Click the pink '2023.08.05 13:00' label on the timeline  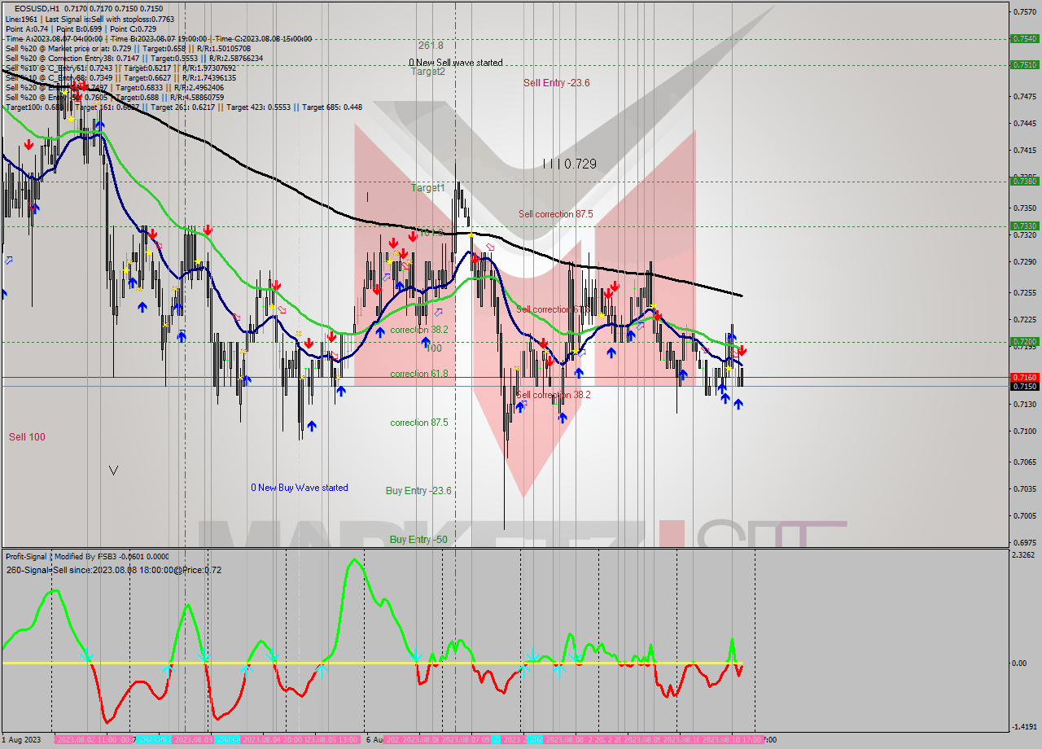pyautogui.click(x=331, y=738)
